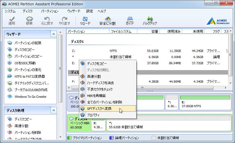Select the 未割り当て領域 6.56GB row
This screenshot has height=143, width=235.
point(148,57)
